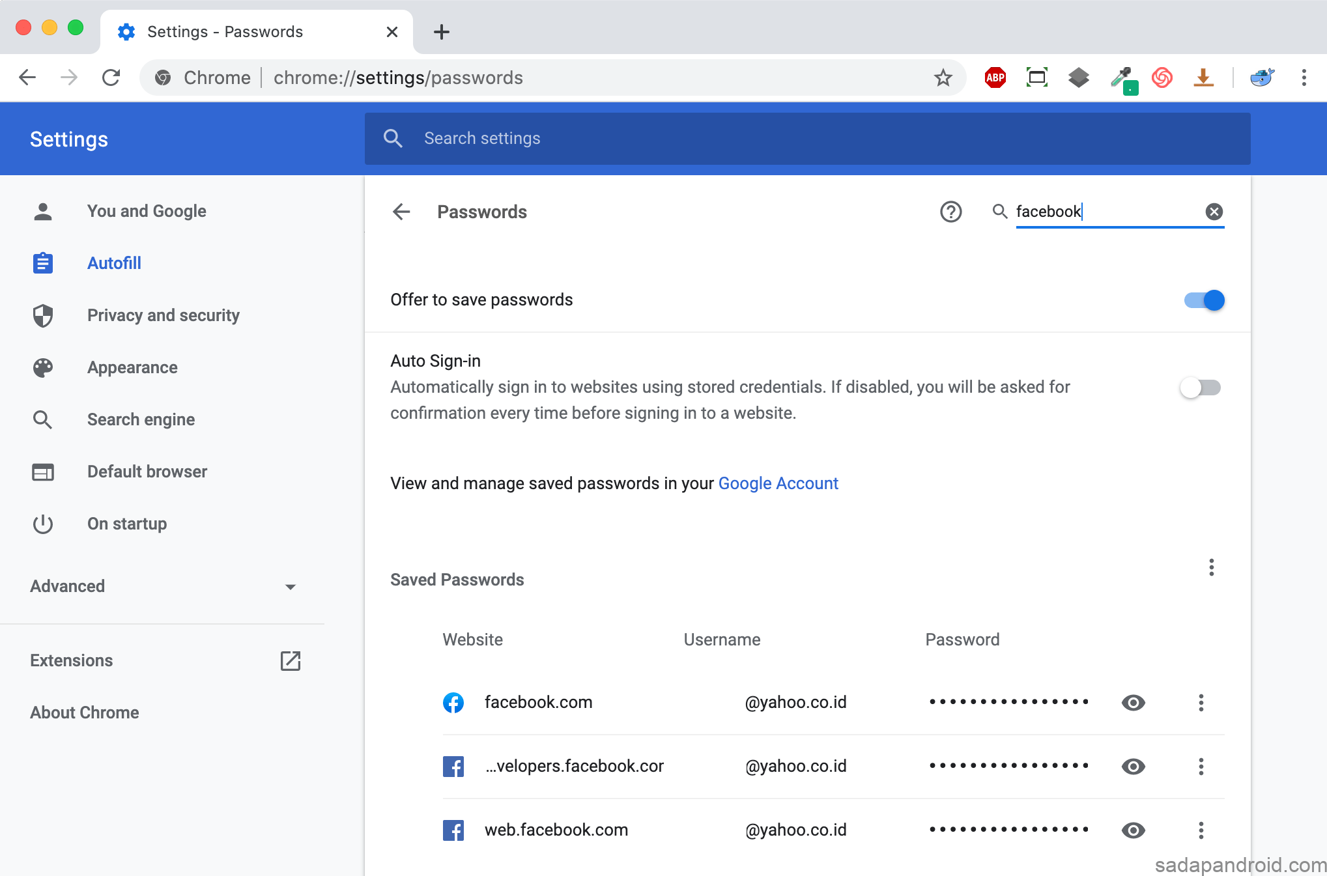Open the Appearance settings section
Screen dimensions: 1327x876
coord(132,367)
